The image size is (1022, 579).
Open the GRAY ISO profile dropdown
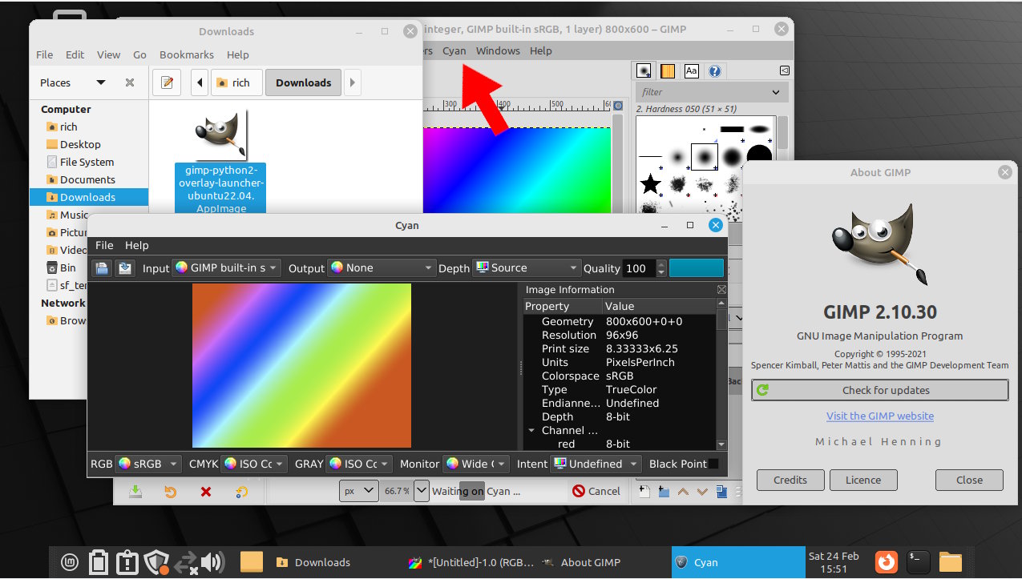[x=359, y=464]
